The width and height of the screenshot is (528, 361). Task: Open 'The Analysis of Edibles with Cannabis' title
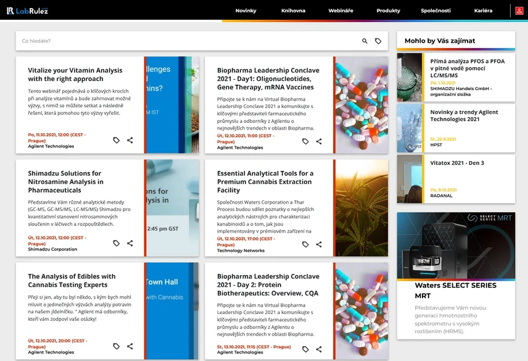(x=72, y=281)
